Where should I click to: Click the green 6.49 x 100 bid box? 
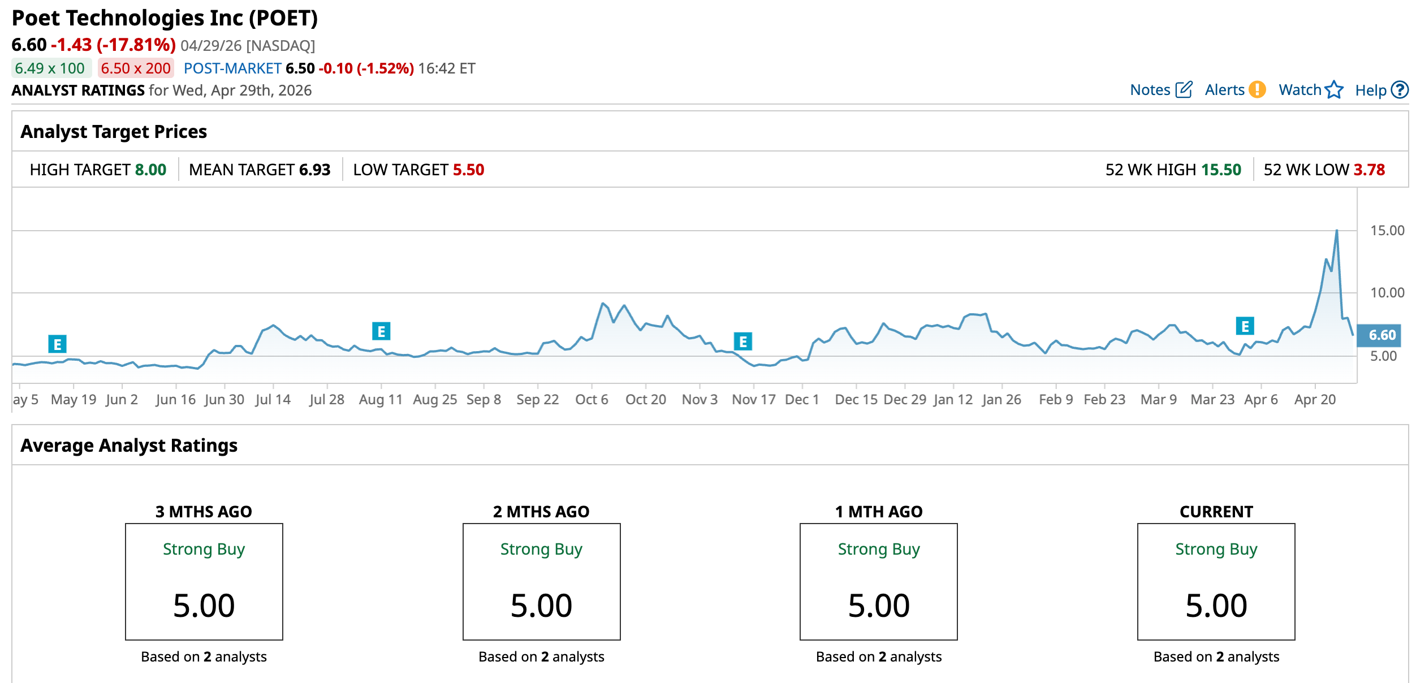[50, 68]
